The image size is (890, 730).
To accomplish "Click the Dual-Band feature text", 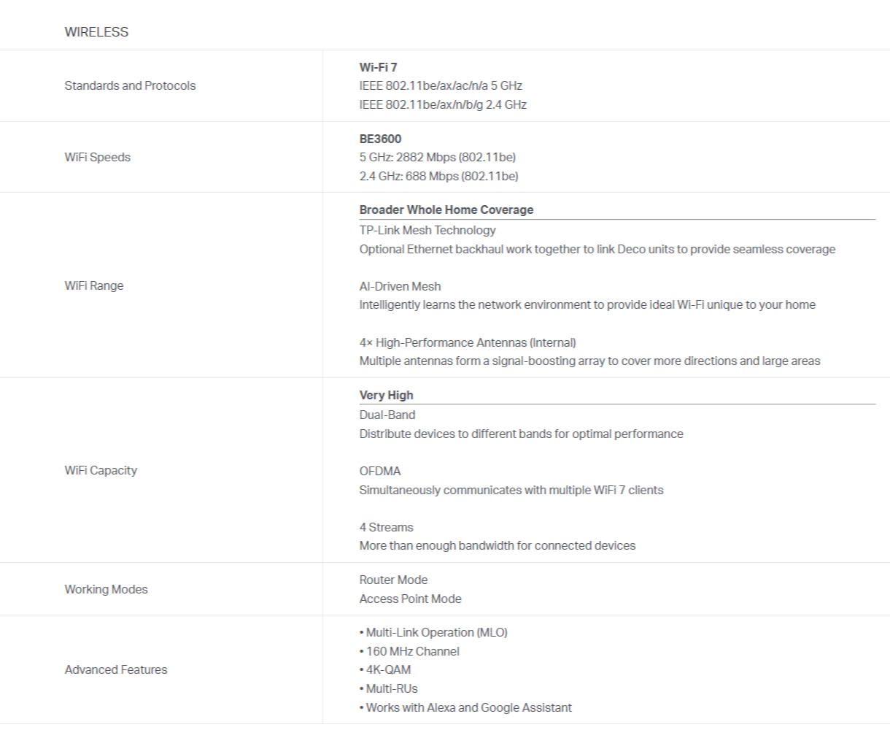I will (387, 415).
